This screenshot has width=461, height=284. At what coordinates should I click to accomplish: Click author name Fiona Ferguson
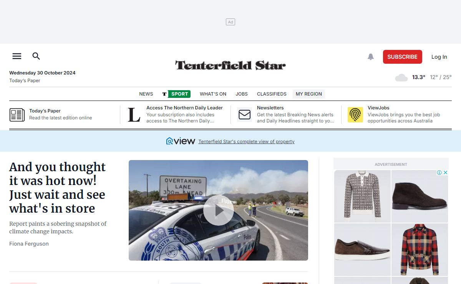(29, 244)
